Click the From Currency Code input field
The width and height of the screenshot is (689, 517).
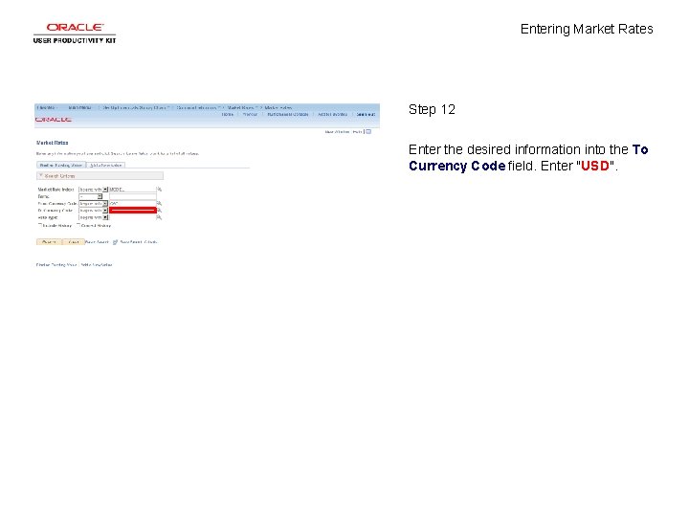point(133,204)
